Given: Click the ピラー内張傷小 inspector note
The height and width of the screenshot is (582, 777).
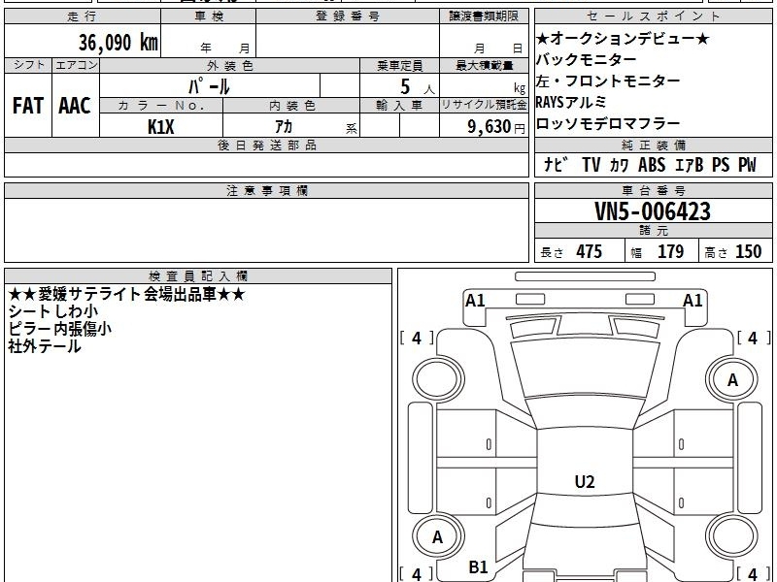Looking at the screenshot, I should point(59,329).
